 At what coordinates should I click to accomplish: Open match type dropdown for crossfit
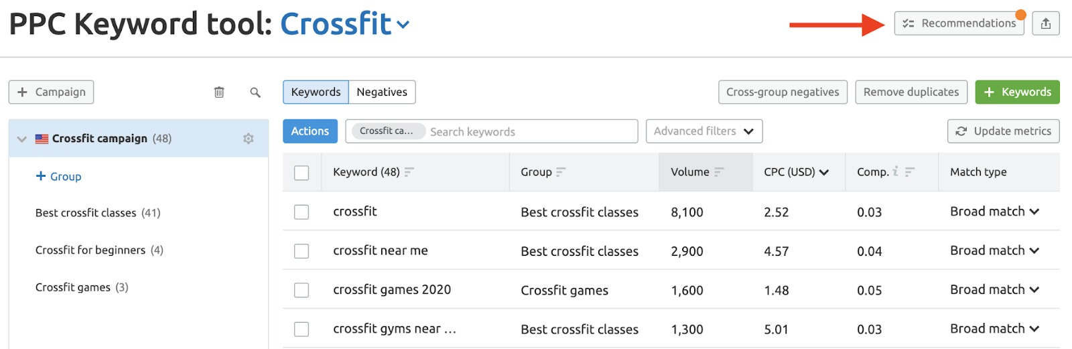995,212
